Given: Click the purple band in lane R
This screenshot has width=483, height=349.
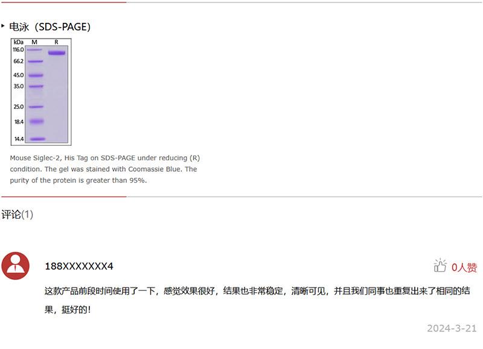Looking at the screenshot, I should point(57,53).
